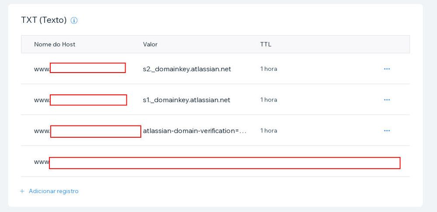
Task: Click the s1._domainkey.atlassian.net value
Action: 186,100
